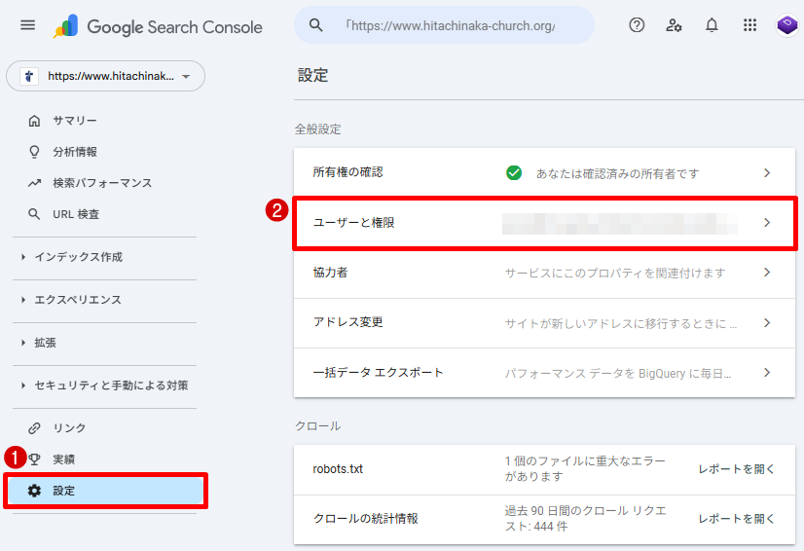Click the account profile avatar

(786, 25)
